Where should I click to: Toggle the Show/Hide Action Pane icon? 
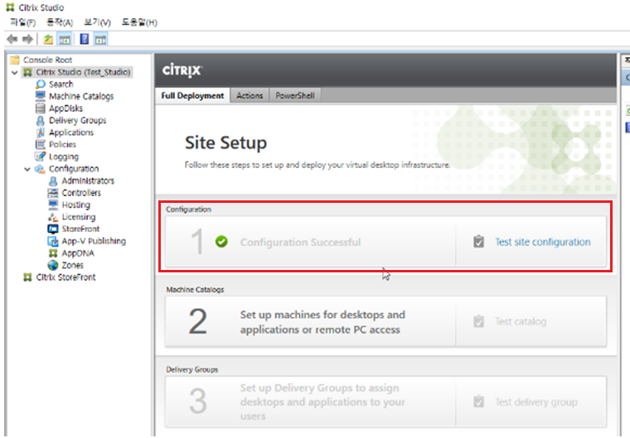(x=100, y=40)
